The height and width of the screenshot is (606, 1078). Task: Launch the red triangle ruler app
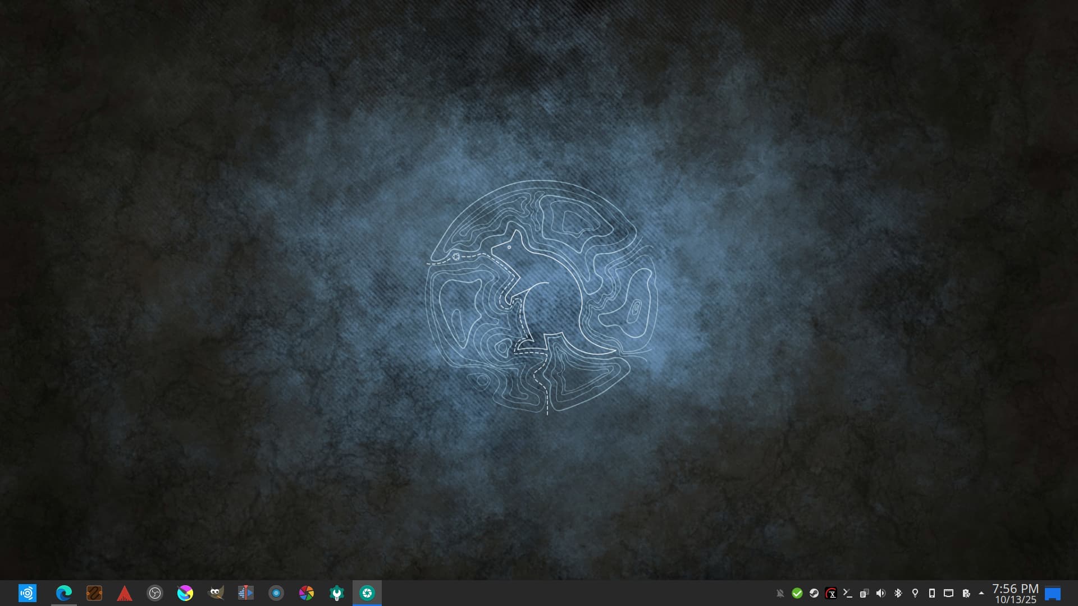(125, 593)
